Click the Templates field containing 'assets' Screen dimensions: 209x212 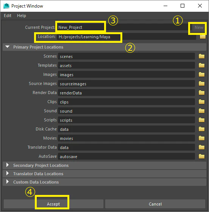click(126, 65)
